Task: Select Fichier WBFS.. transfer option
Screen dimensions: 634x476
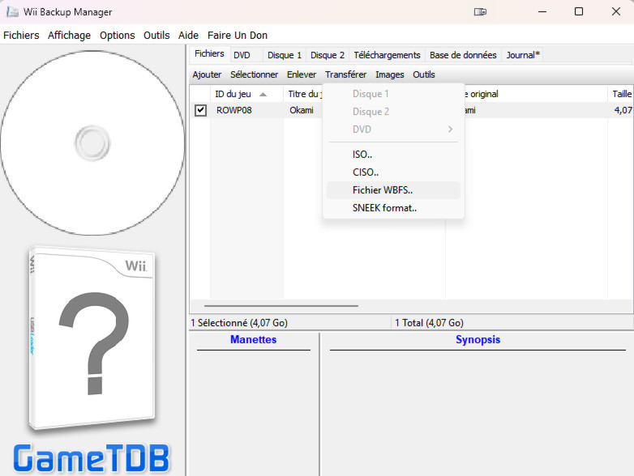Action: point(393,190)
